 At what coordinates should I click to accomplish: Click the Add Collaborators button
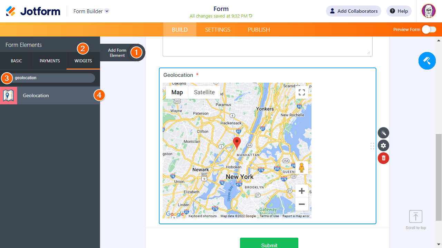[354, 11]
